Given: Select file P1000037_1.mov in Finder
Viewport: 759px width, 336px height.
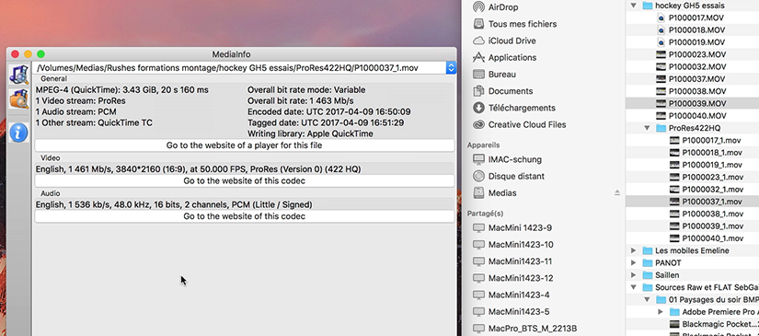Looking at the screenshot, I should (x=712, y=202).
